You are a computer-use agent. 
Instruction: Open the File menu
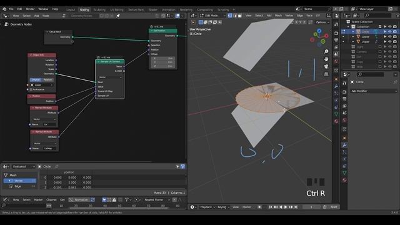(x=11, y=9)
